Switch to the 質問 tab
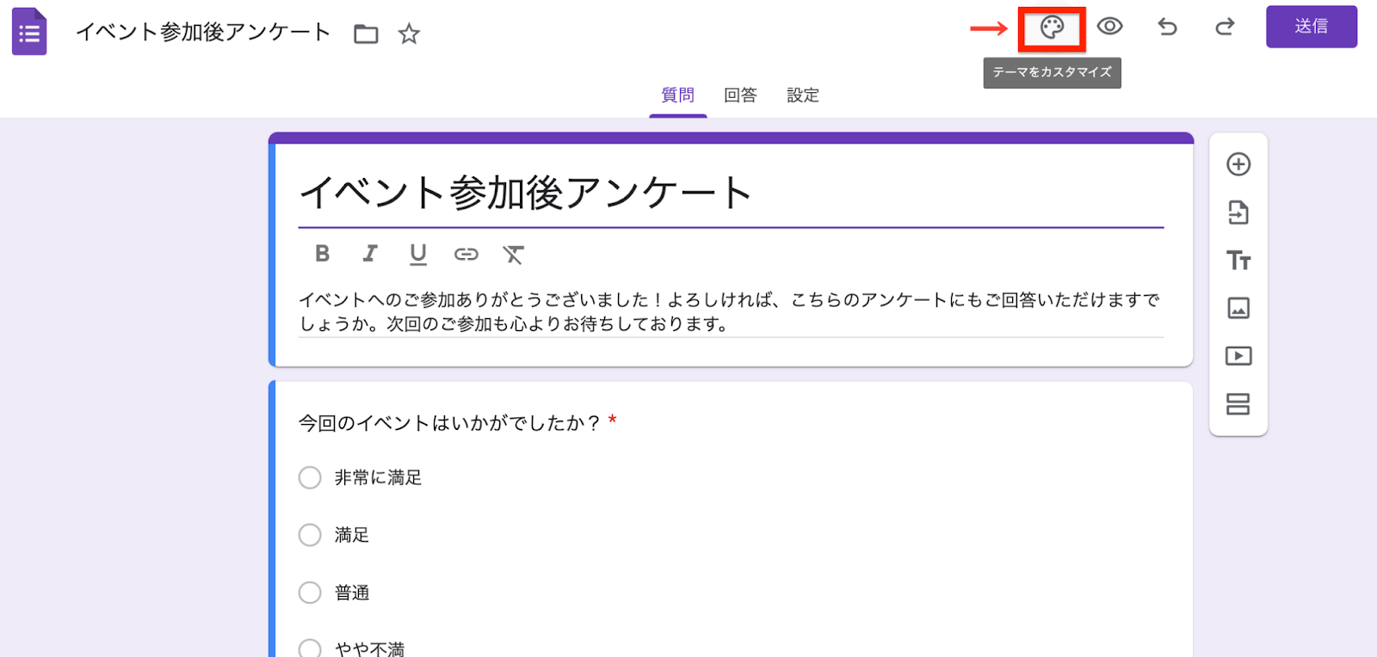1377x657 pixels. pyautogui.click(x=678, y=95)
